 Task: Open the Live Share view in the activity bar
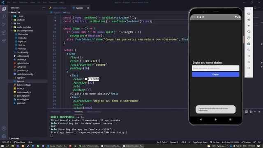click(x=4, y=40)
